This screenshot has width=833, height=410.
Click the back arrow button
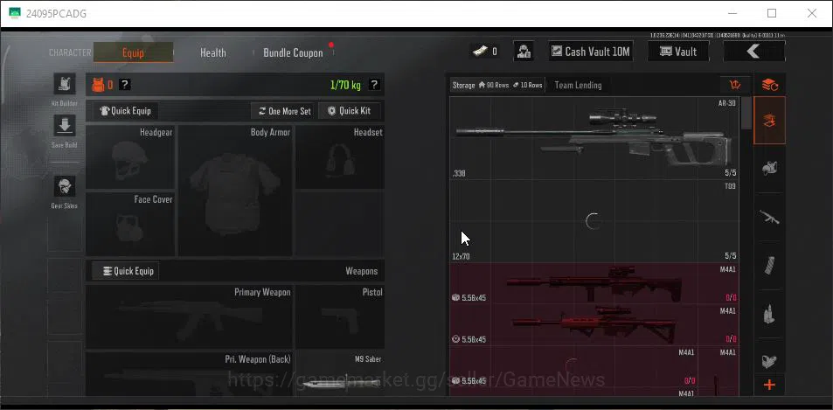(753, 51)
